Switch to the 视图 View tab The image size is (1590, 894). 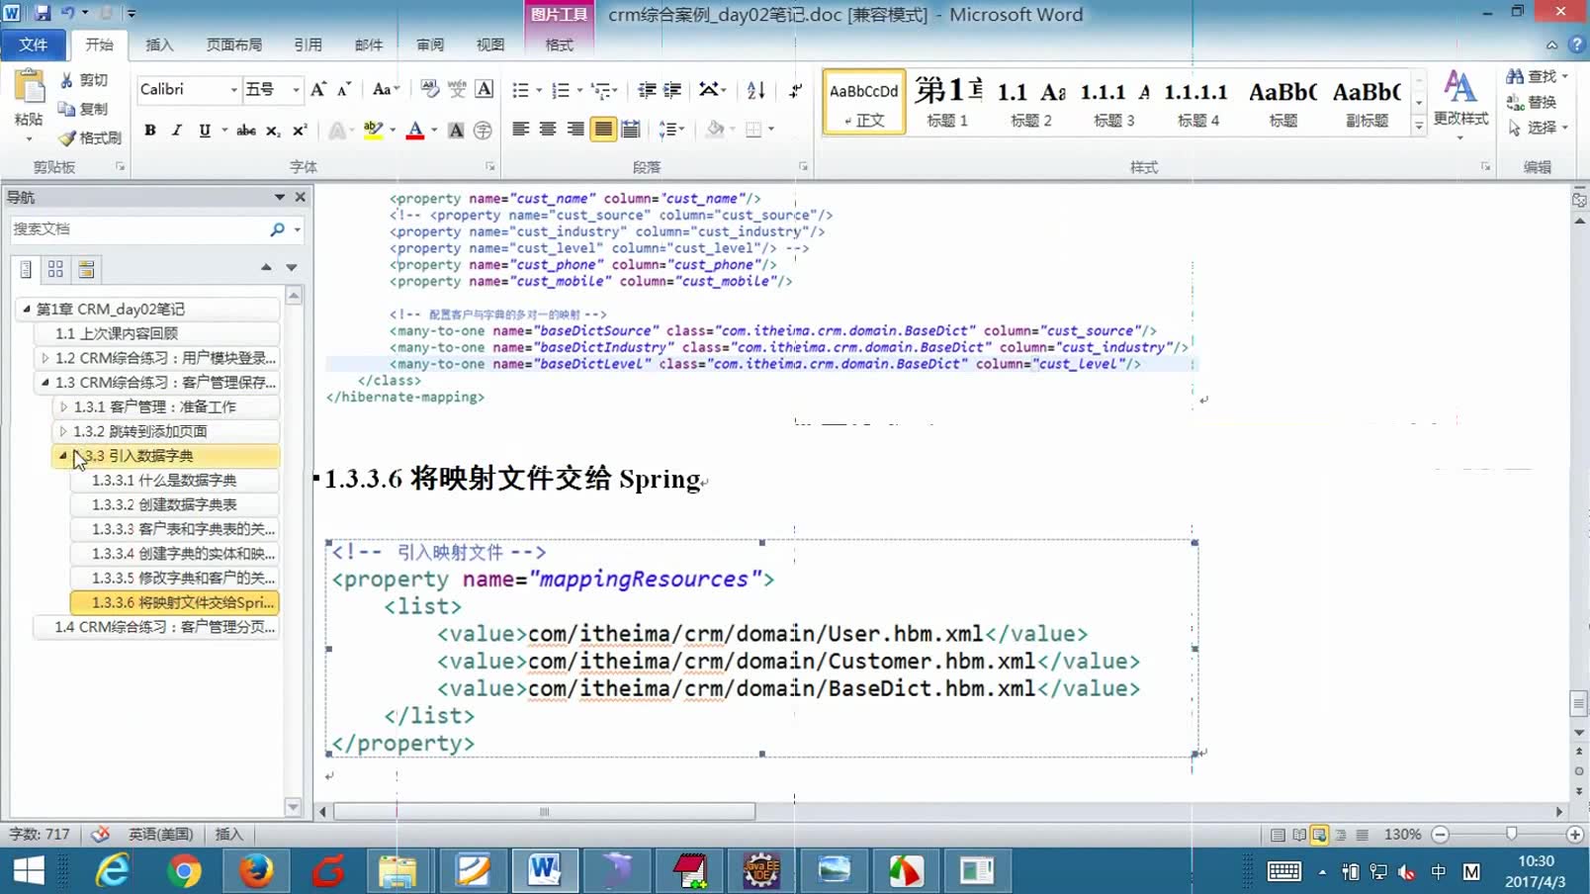tap(490, 45)
